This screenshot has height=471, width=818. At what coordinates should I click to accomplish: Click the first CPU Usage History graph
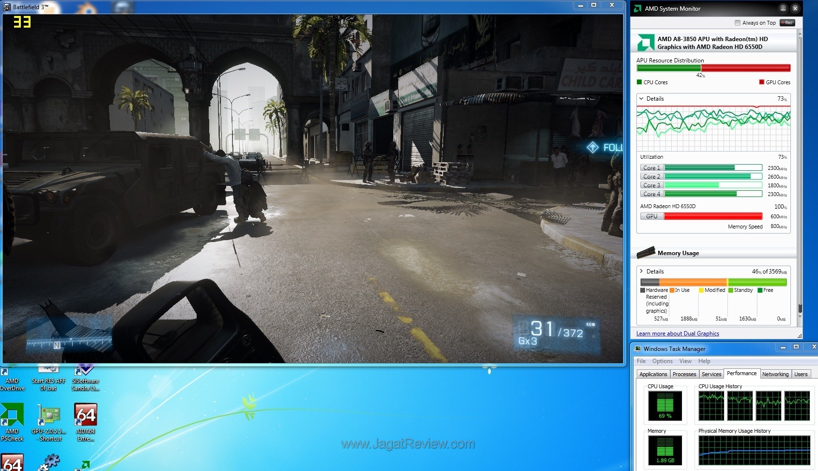[x=711, y=406]
